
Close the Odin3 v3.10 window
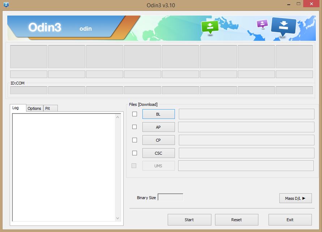point(311,4)
